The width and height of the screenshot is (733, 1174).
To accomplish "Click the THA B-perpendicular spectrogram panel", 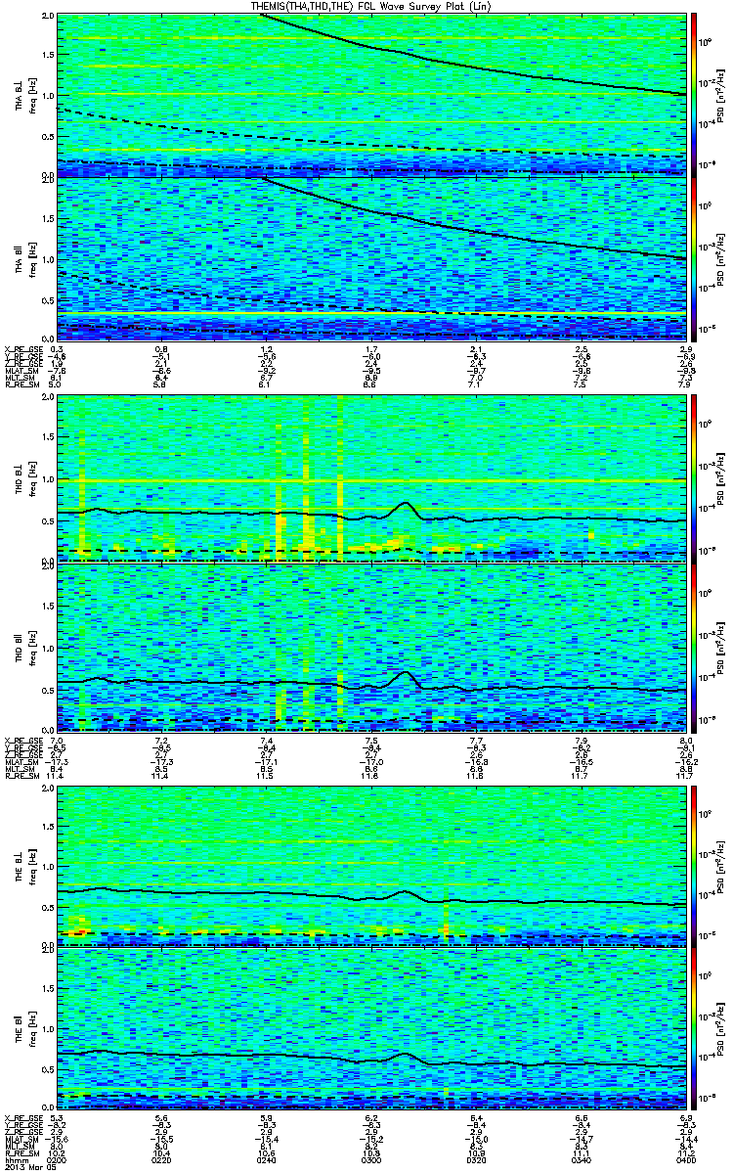I will (370, 94).
